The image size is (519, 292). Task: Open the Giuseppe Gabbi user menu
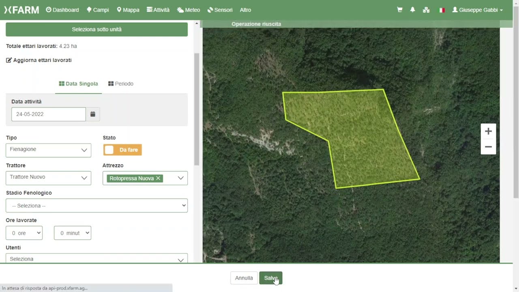tap(478, 10)
